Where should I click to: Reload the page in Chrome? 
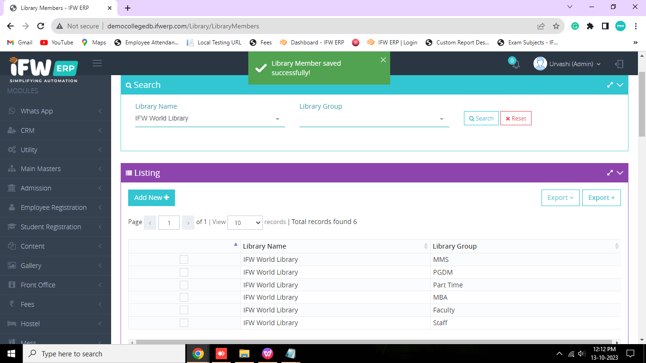click(41, 26)
